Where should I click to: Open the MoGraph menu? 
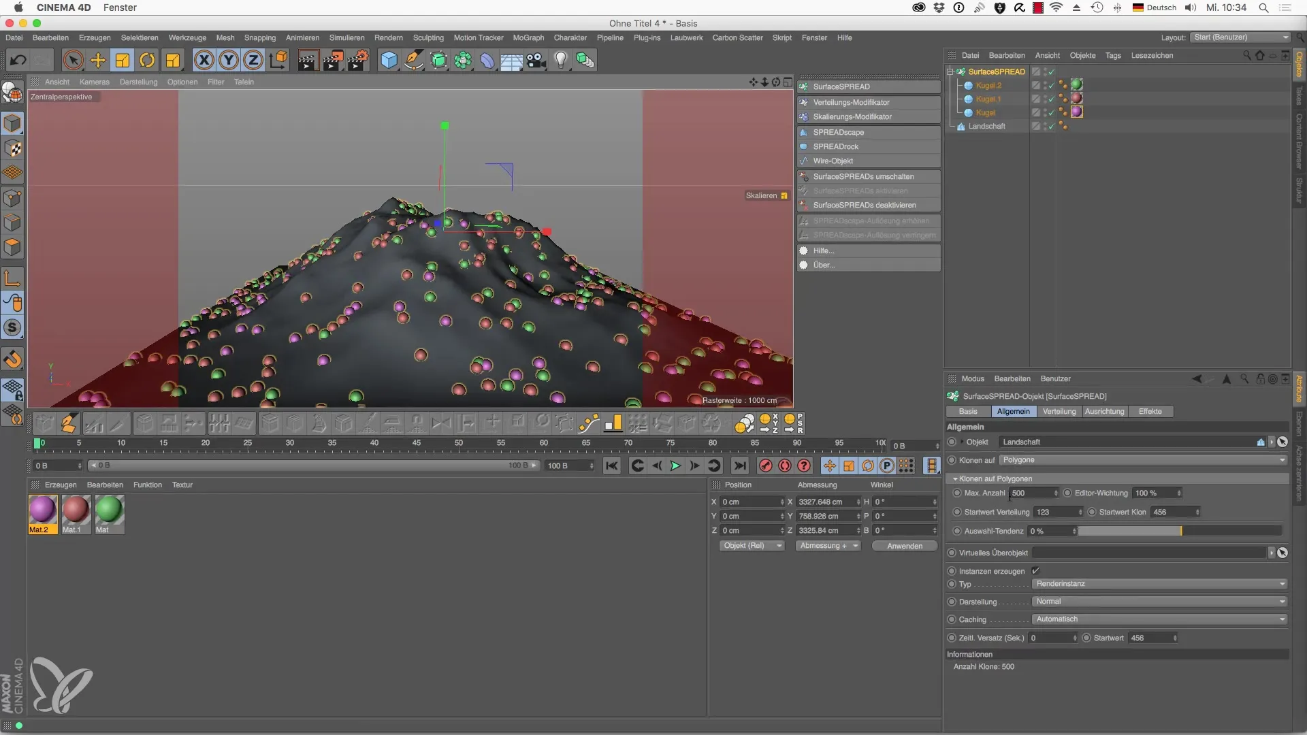528,37
